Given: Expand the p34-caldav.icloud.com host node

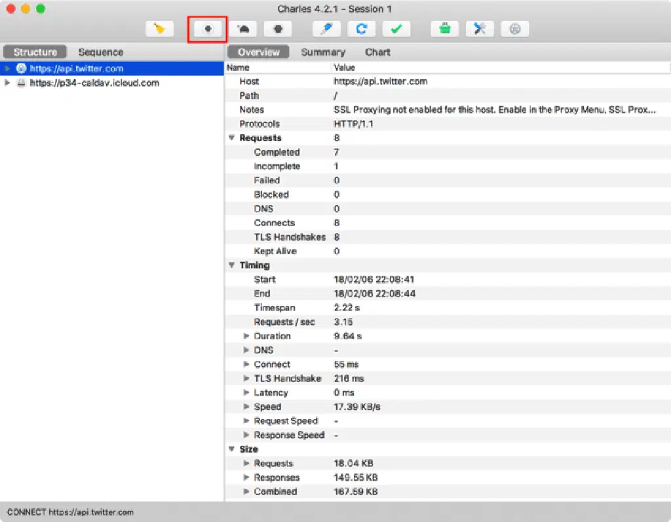Looking at the screenshot, I should [7, 83].
